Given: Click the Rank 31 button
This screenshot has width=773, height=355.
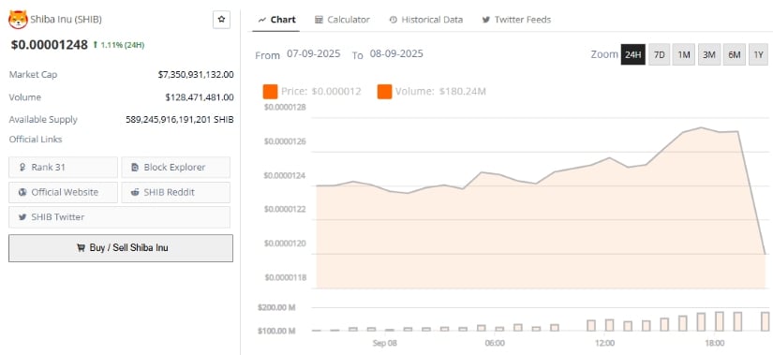Looking at the screenshot, I should point(63,167).
